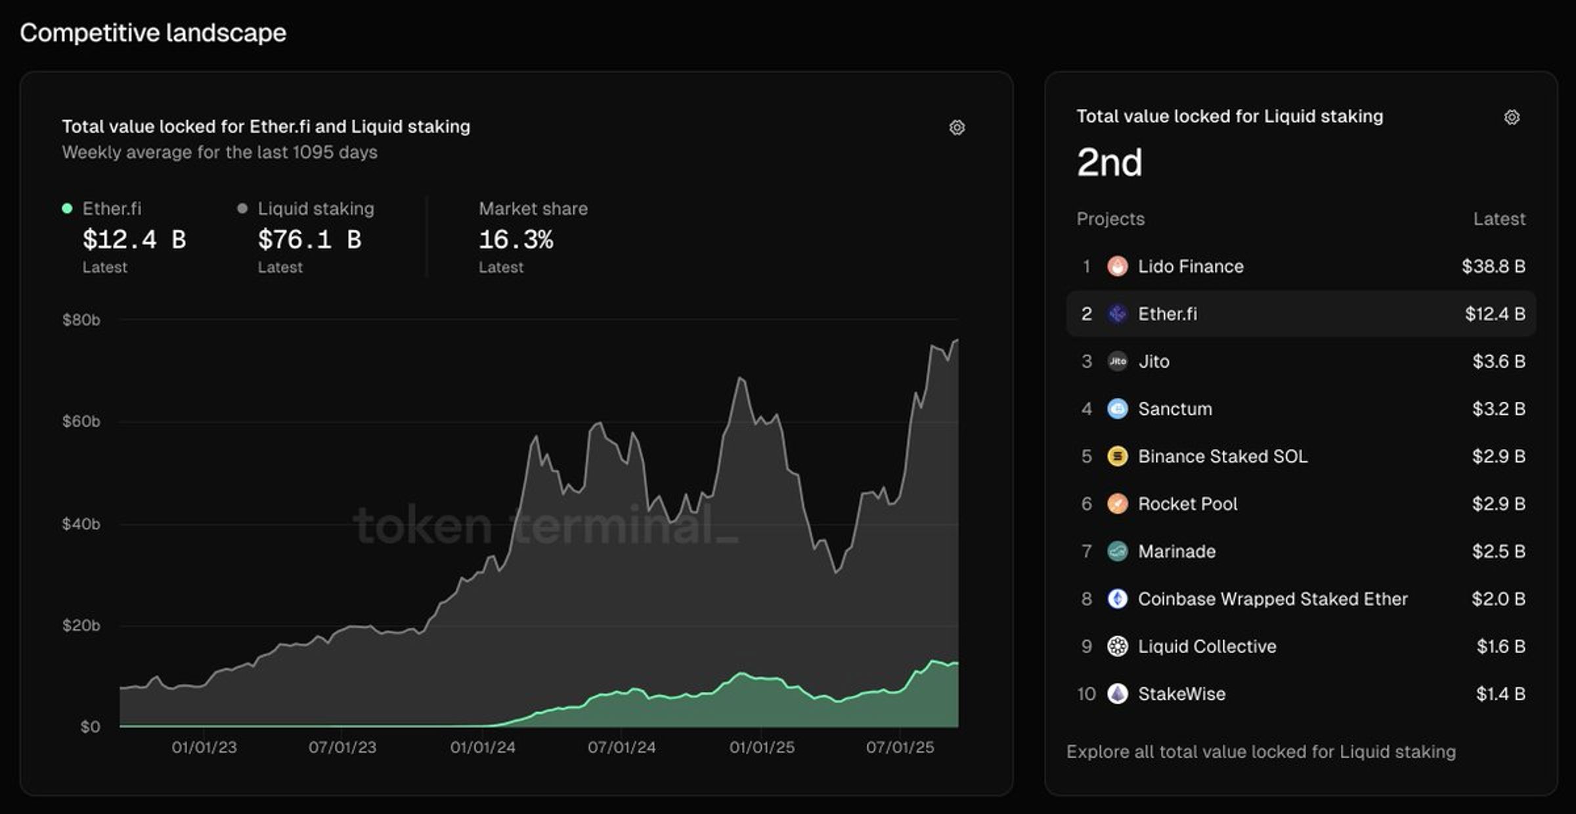
Task: Click the Lido Finance logo icon
Action: point(1117,267)
